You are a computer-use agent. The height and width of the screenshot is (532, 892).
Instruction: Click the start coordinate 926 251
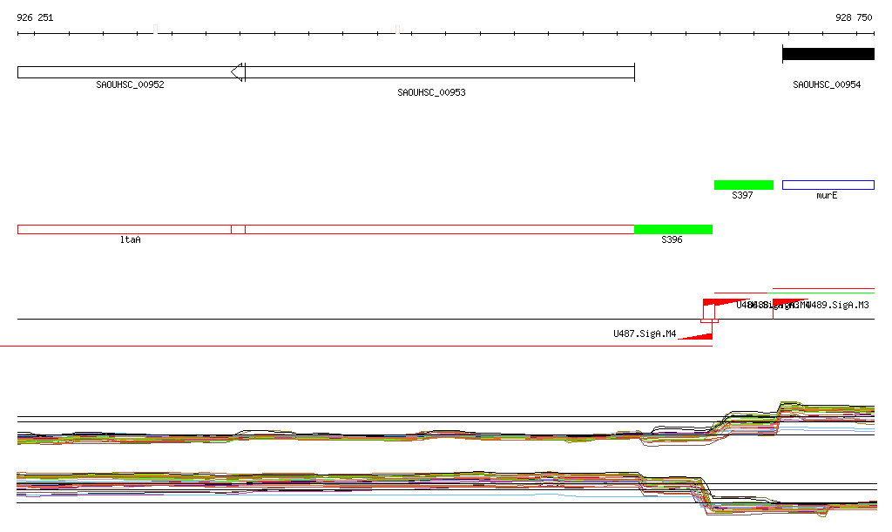pos(35,17)
